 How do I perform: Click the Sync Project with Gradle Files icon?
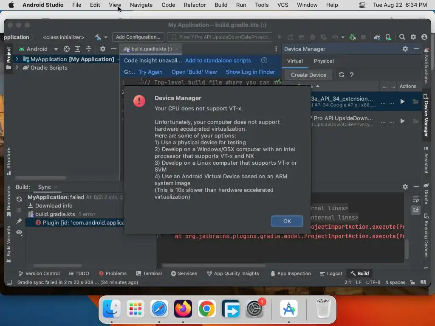pyautogui.click(x=377, y=37)
